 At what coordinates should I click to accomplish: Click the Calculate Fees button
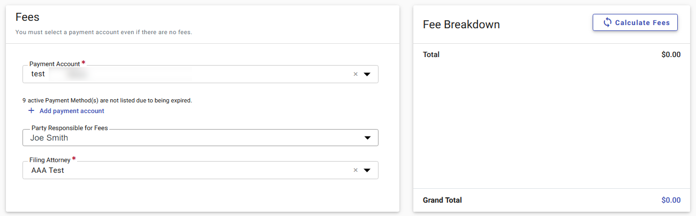click(x=635, y=22)
